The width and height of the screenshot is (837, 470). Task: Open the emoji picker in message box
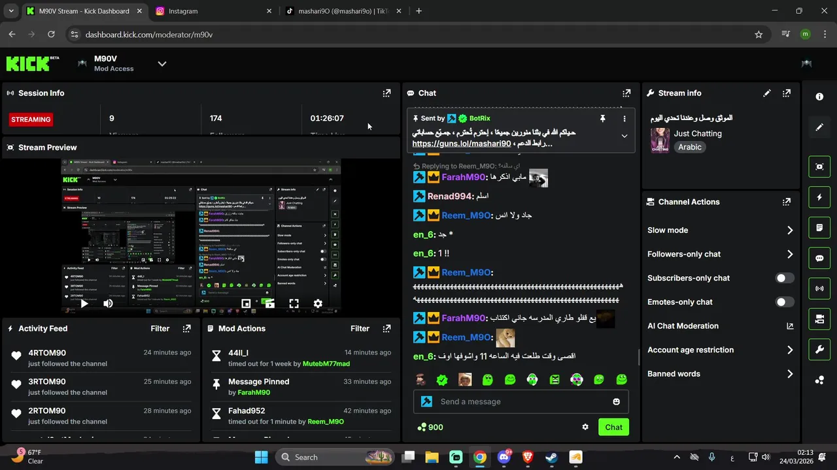(616, 401)
